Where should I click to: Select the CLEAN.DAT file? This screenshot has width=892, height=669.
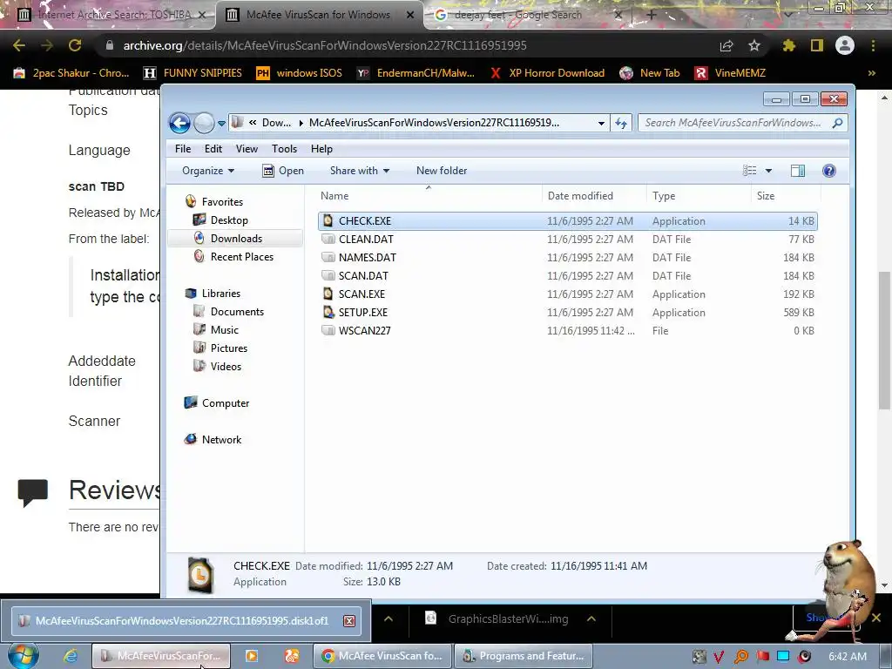point(568,239)
